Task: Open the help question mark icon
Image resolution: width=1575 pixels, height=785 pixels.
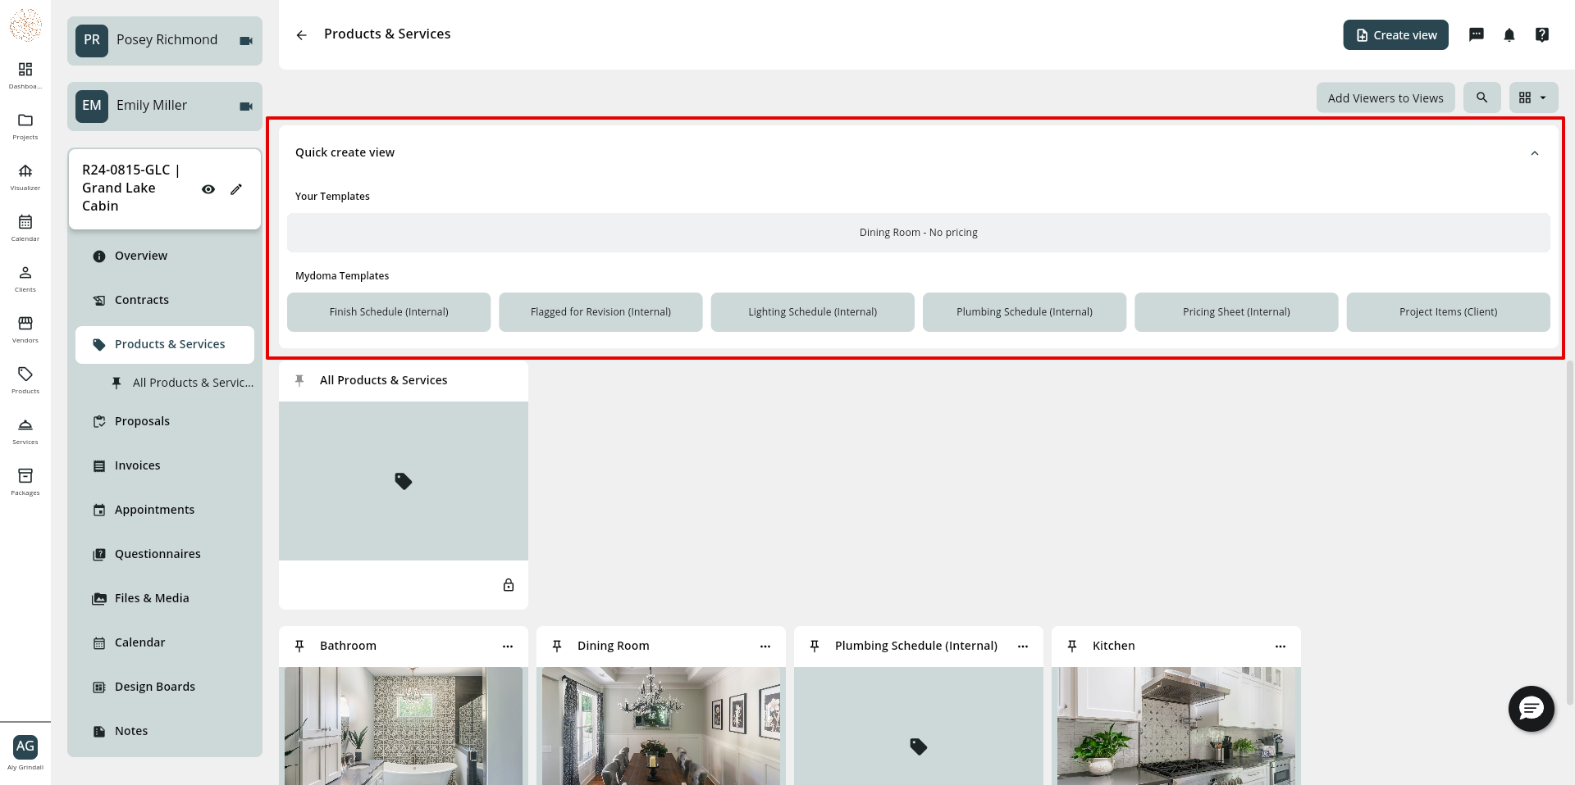Action: tap(1542, 34)
